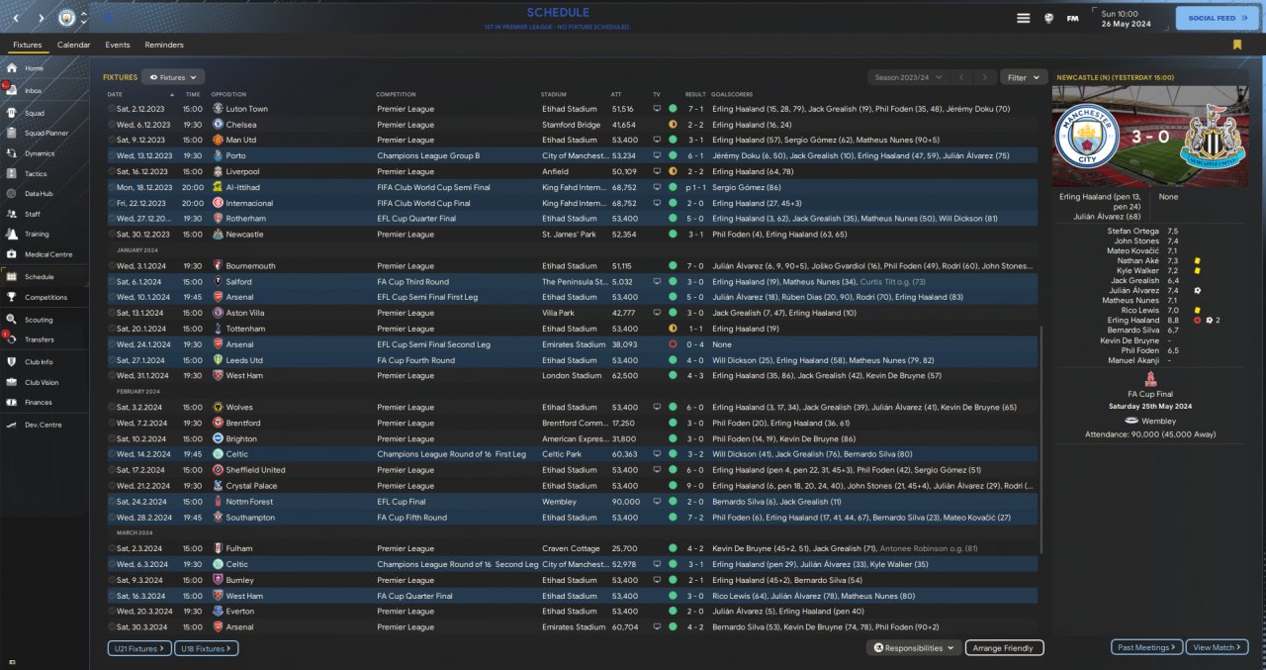Click the yellow bookmark icon

click(1237, 45)
